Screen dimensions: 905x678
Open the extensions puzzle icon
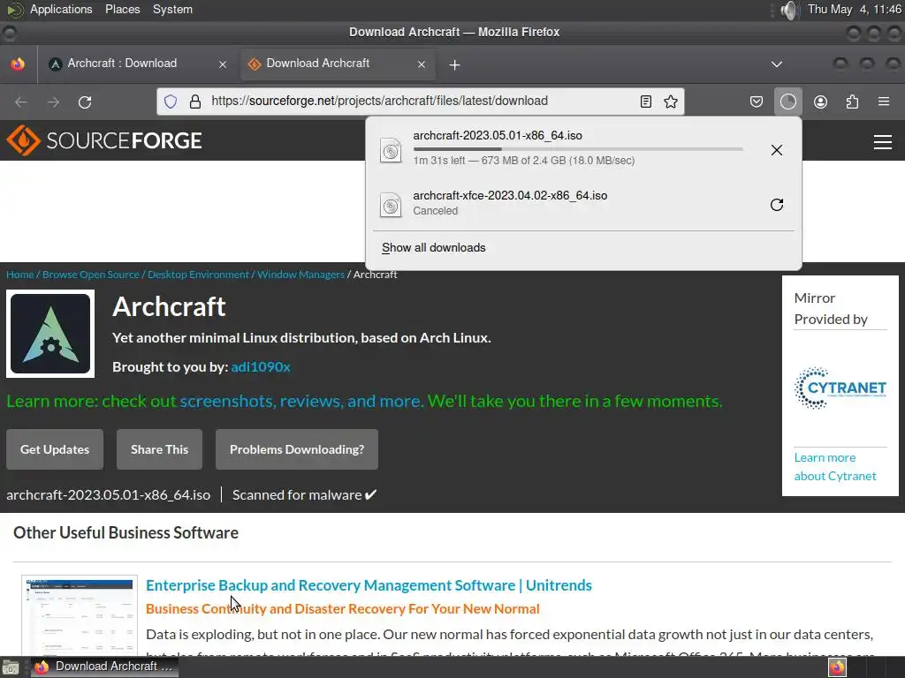pyautogui.click(x=852, y=102)
